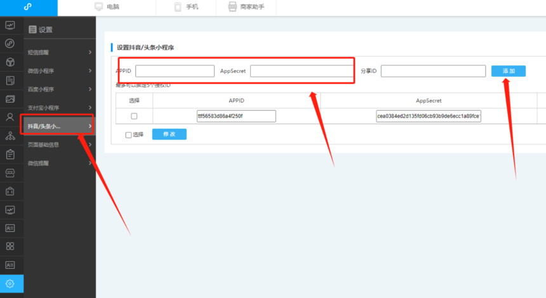Expand the 短信提醒 chevron arrow
This screenshot has width=546, height=298.
(x=90, y=52)
